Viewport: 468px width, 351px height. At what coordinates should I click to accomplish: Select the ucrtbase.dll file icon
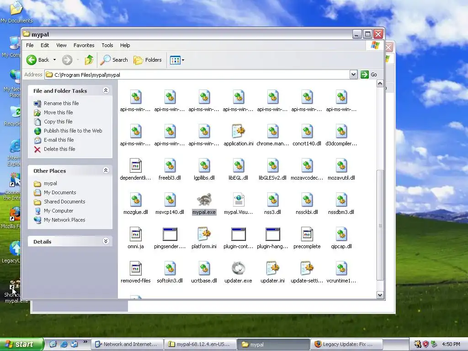coord(204,268)
